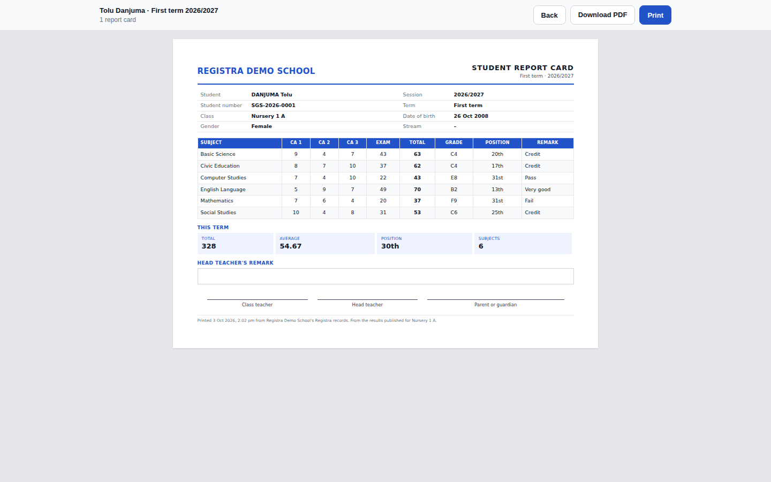Click session value 2026/2027
Image resolution: width=771 pixels, height=482 pixels.
pos(469,95)
